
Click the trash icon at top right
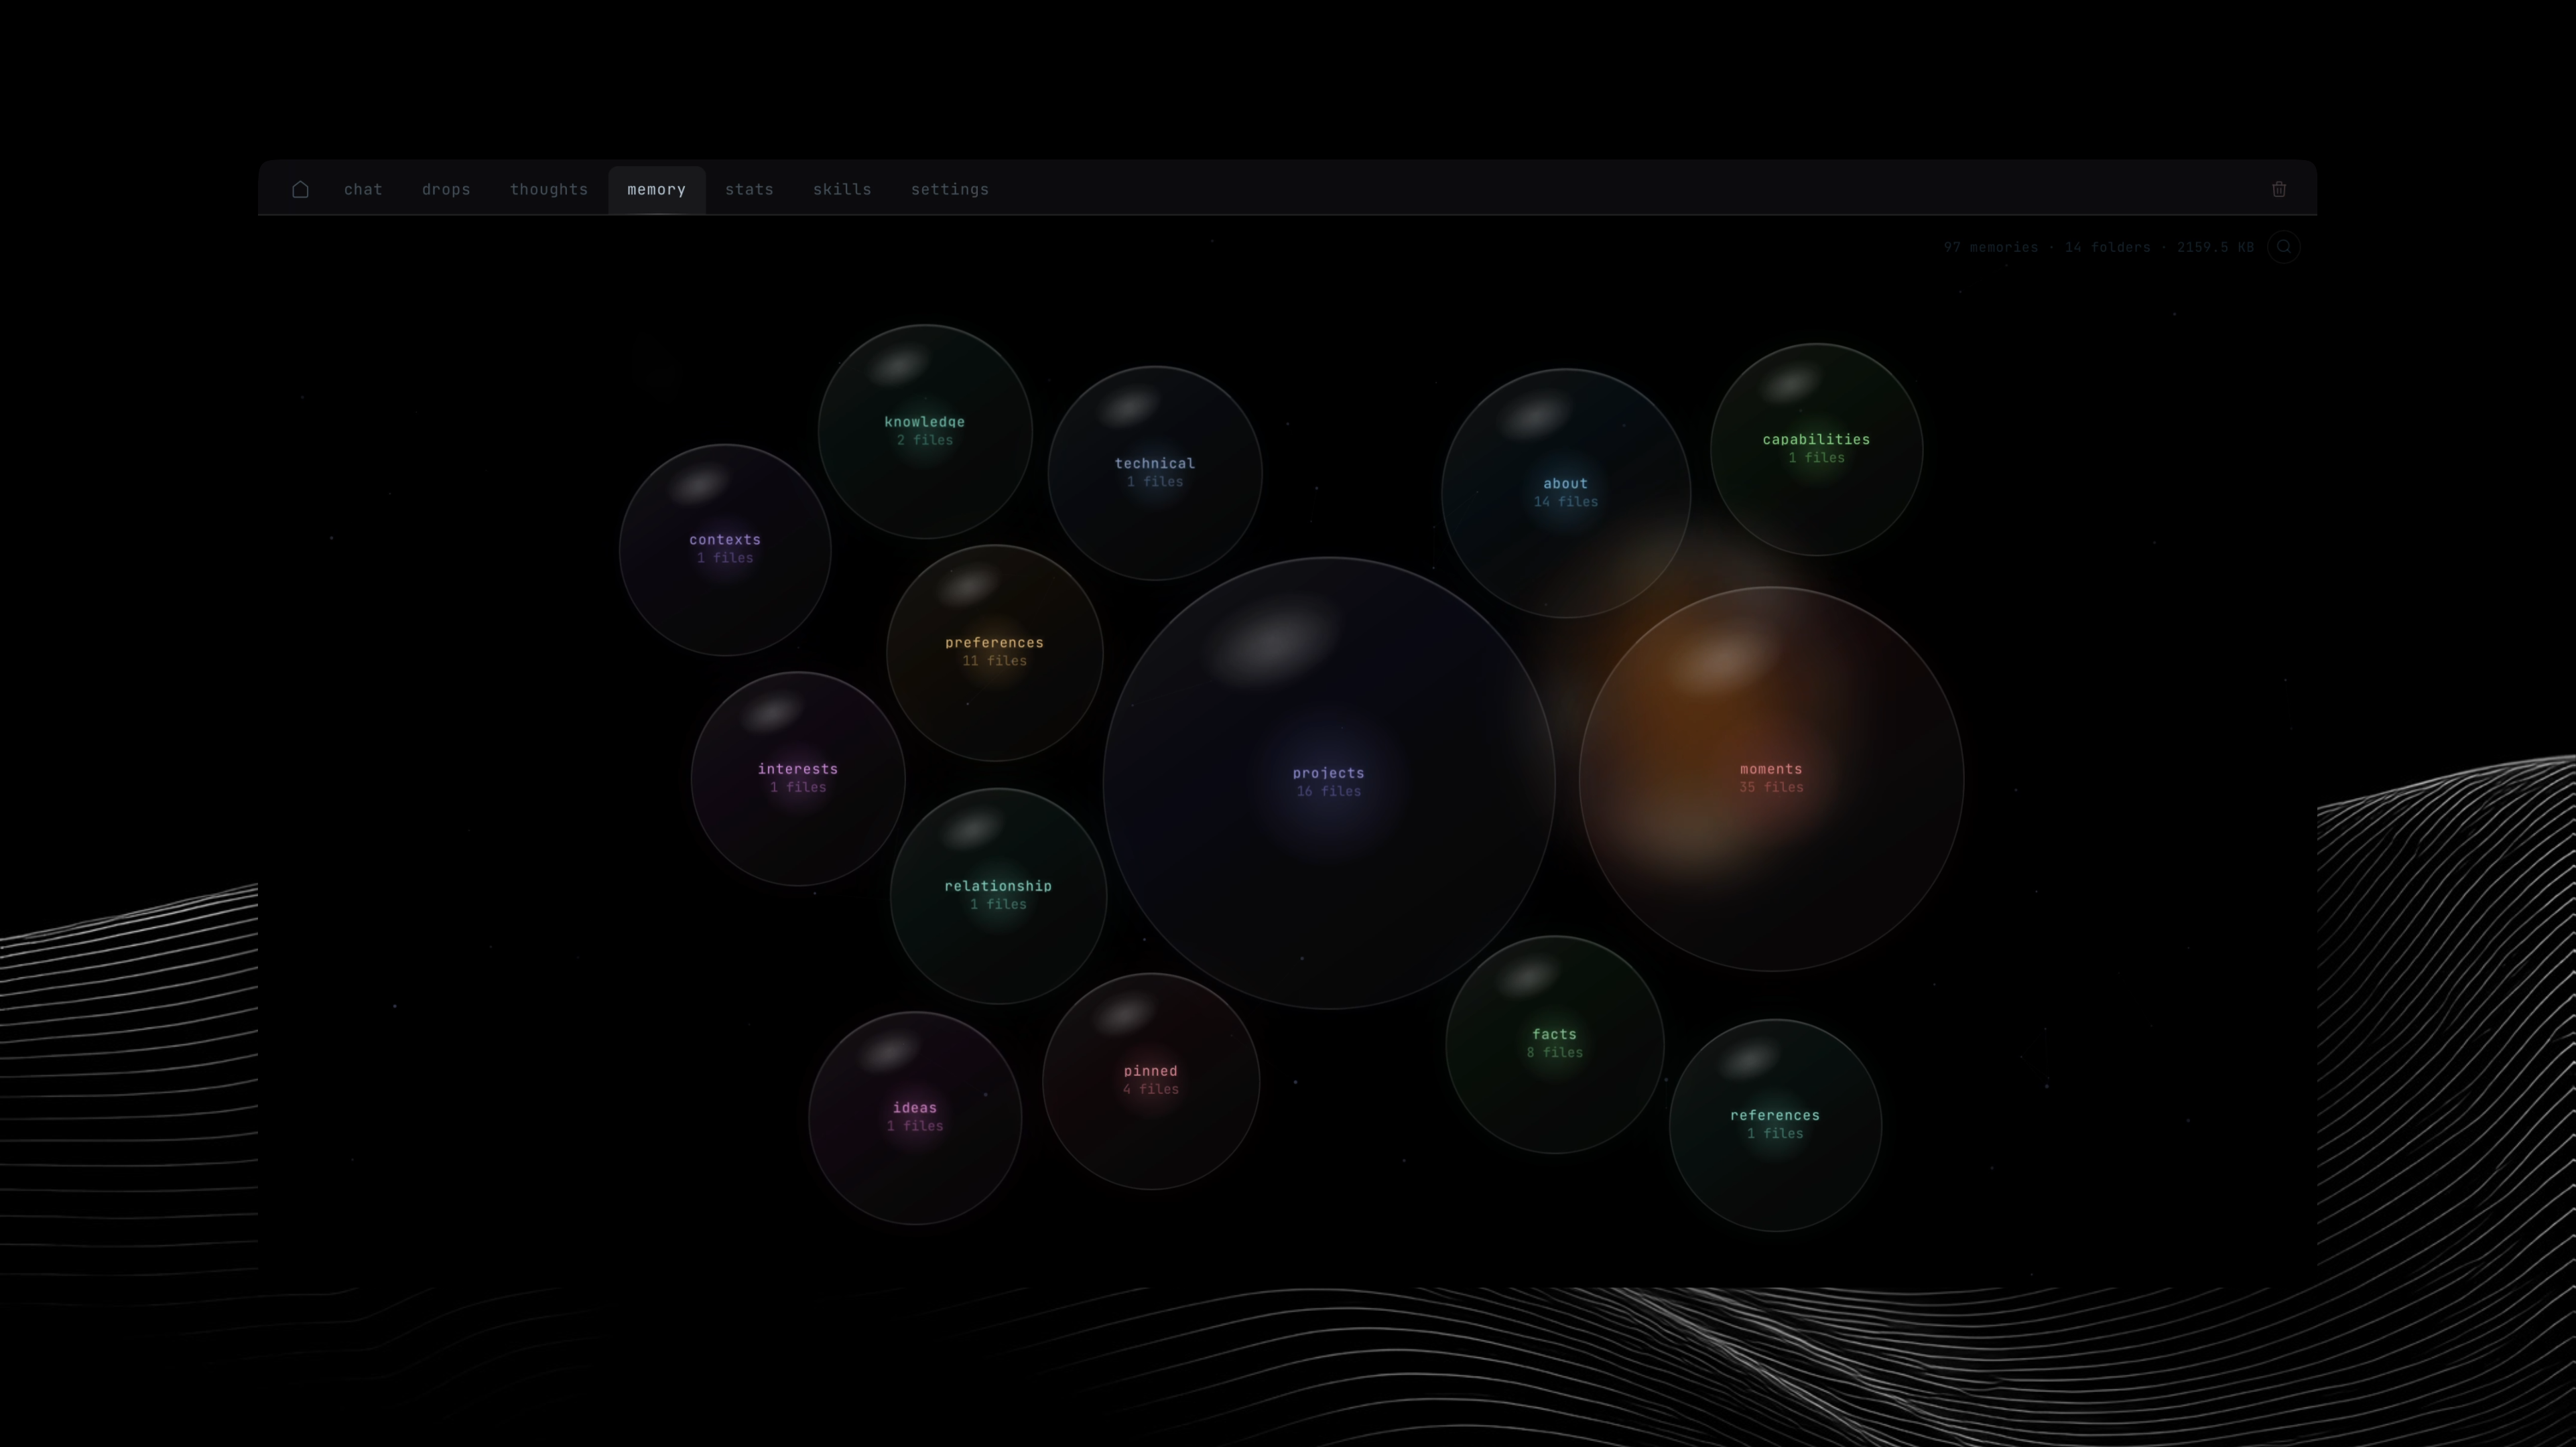pos(2278,189)
